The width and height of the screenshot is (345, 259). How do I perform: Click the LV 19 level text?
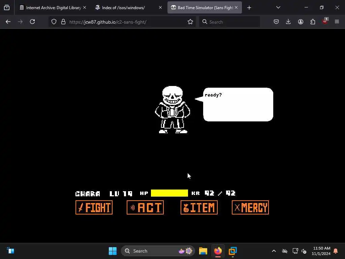pyautogui.click(x=121, y=194)
